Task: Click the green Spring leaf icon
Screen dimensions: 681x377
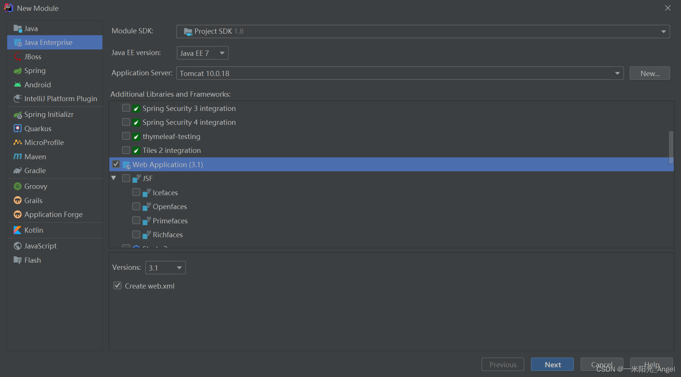Action: click(x=18, y=71)
